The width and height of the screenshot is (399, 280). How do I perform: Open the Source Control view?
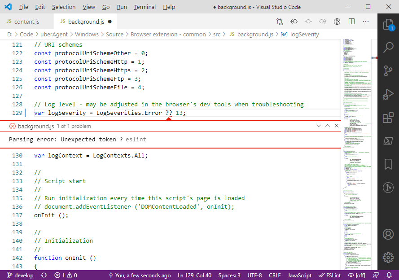tap(388, 70)
